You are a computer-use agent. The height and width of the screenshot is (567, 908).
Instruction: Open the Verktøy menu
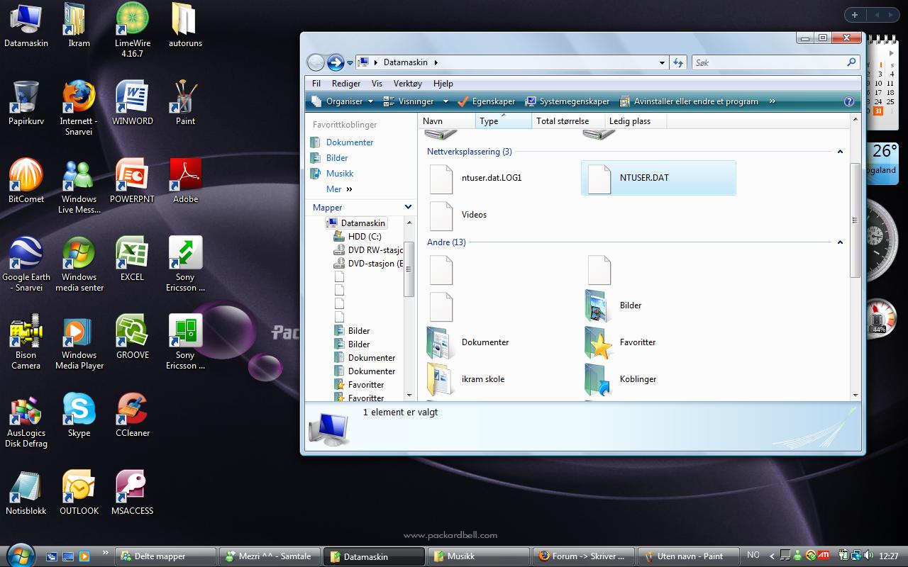click(408, 83)
